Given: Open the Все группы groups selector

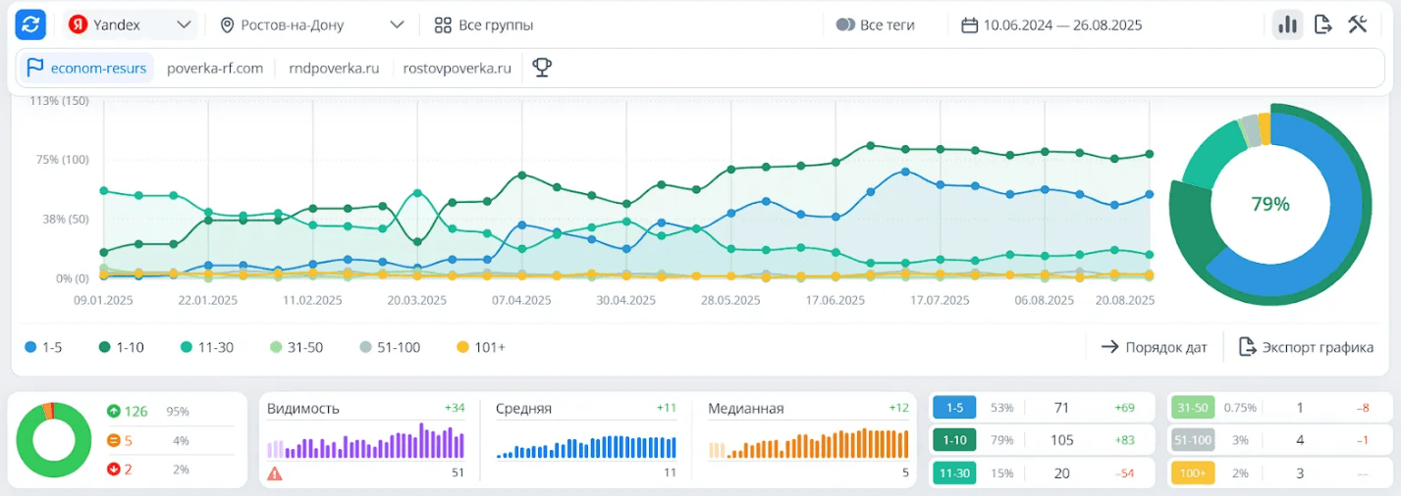Looking at the screenshot, I should tap(484, 25).
